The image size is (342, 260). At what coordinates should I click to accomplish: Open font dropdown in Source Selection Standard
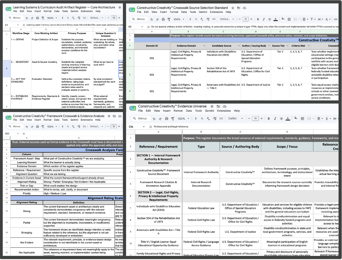pos(227,19)
